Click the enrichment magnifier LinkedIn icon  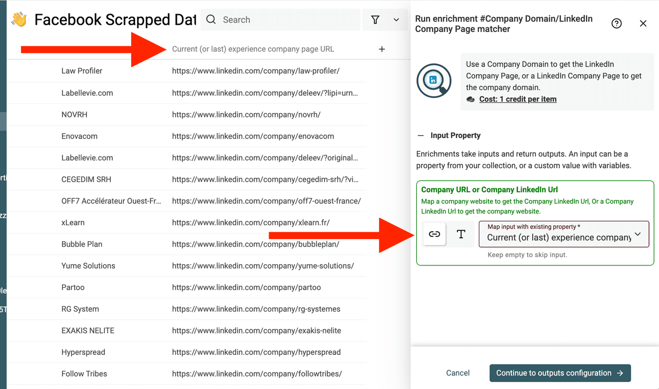pos(434,81)
